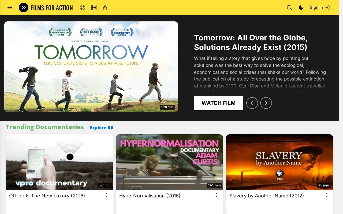343x214 pixels.
Task: Click the Sign In link
Action: pos(320,7)
